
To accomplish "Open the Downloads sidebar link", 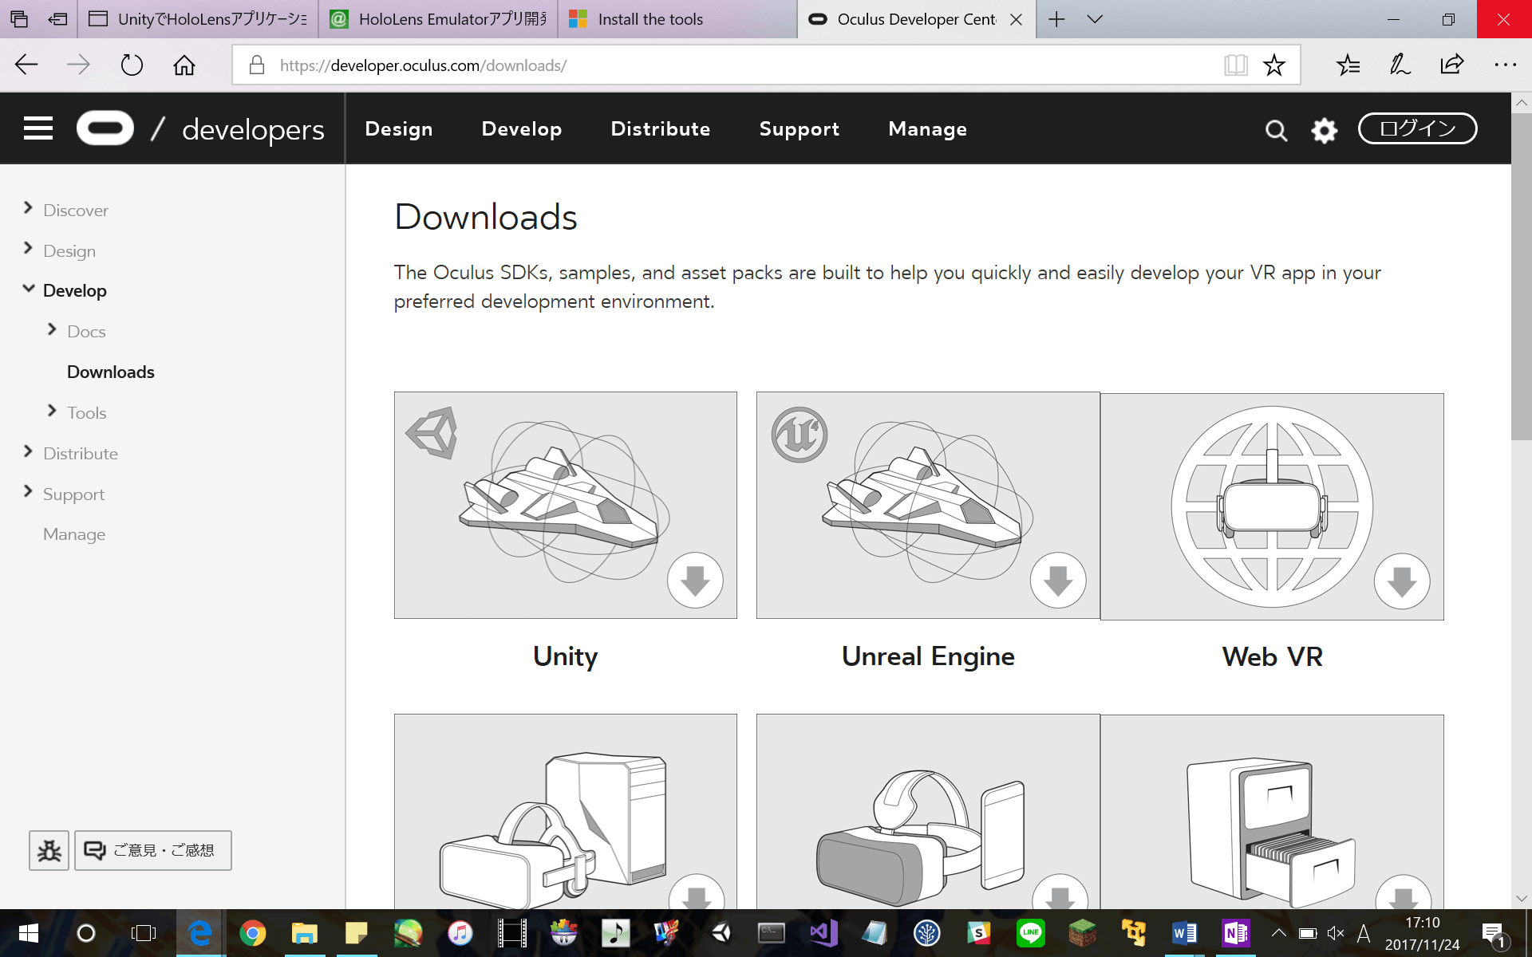I will 111,372.
